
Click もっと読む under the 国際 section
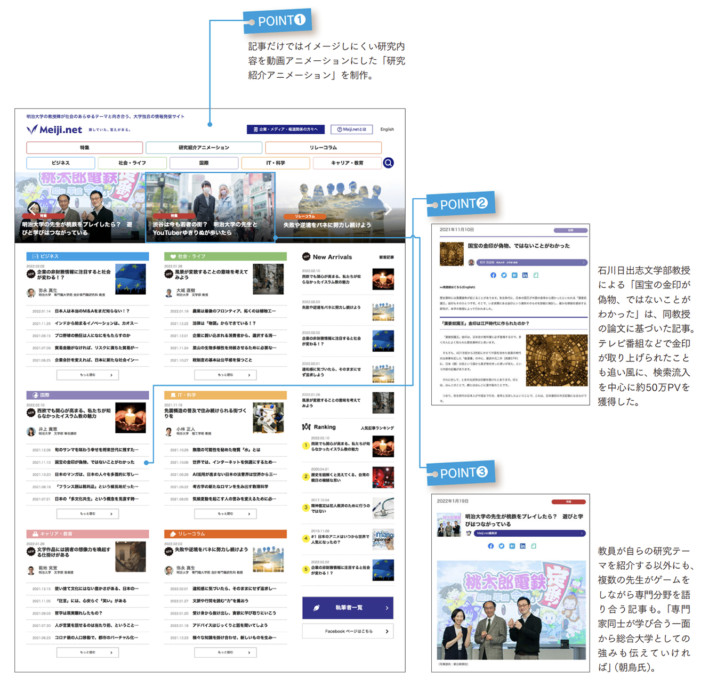88,514
